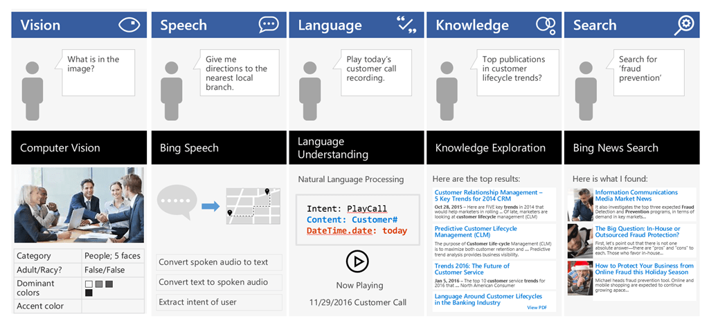Open "Trends 2016: The Future of Customer Service" link

click(472, 269)
